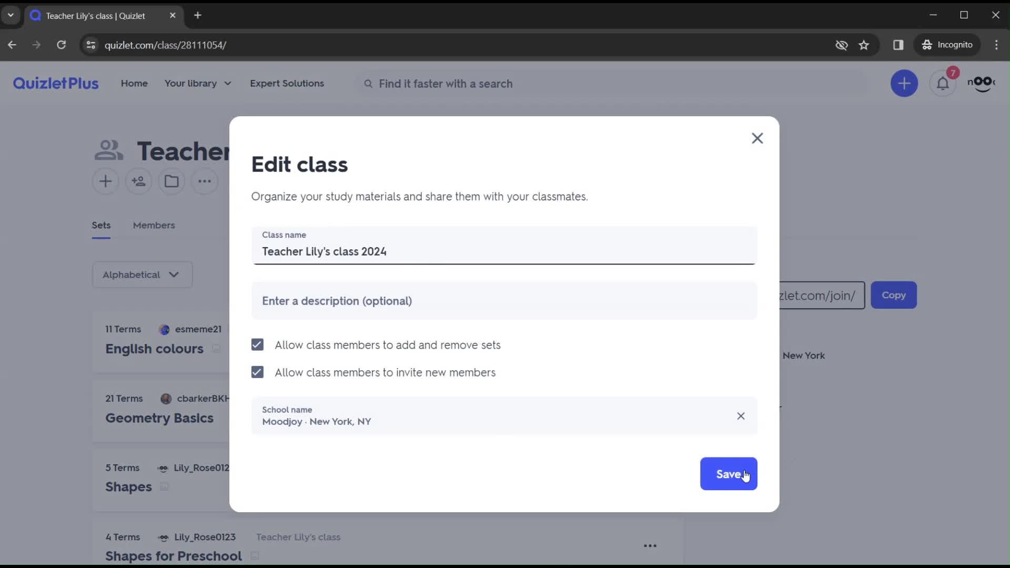Toggle allow members to add and remove sets
The image size is (1010, 568).
[257, 344]
